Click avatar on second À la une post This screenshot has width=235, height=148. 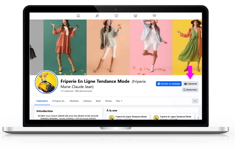pyautogui.click(x=156, y=118)
